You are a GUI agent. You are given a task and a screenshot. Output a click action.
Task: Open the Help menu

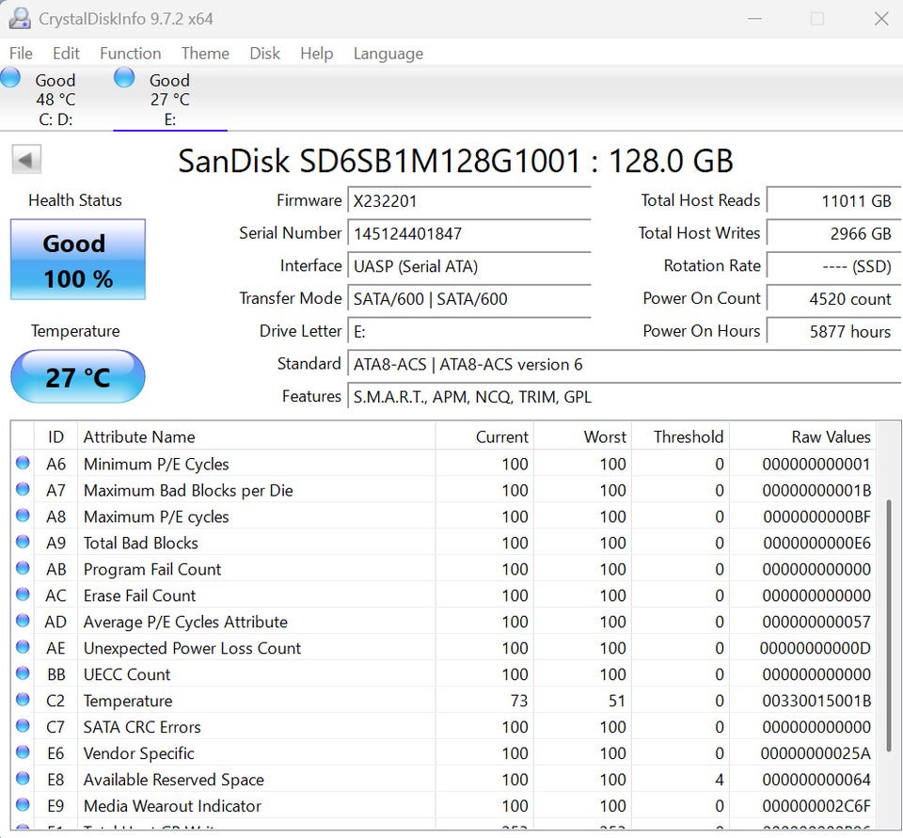coord(317,54)
